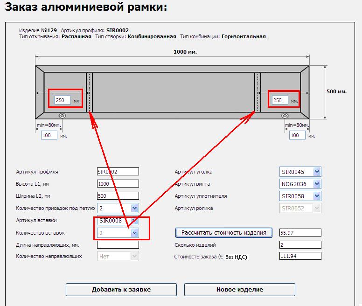Screen dimensions: 362x306
Task: Click the left hinge offset field under min=80мм
Action: (49, 135)
